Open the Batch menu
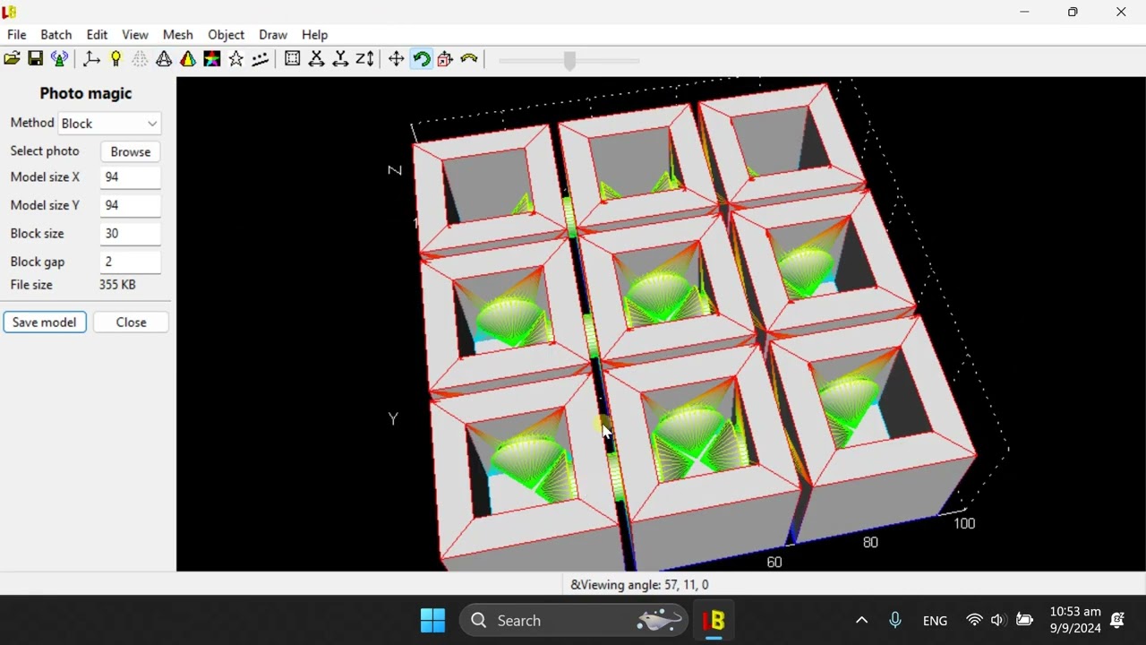The width and height of the screenshot is (1146, 645). (56, 35)
